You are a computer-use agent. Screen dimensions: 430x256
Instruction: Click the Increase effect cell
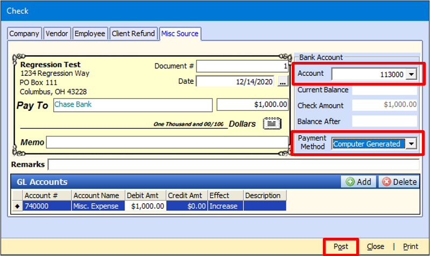[x=225, y=206]
